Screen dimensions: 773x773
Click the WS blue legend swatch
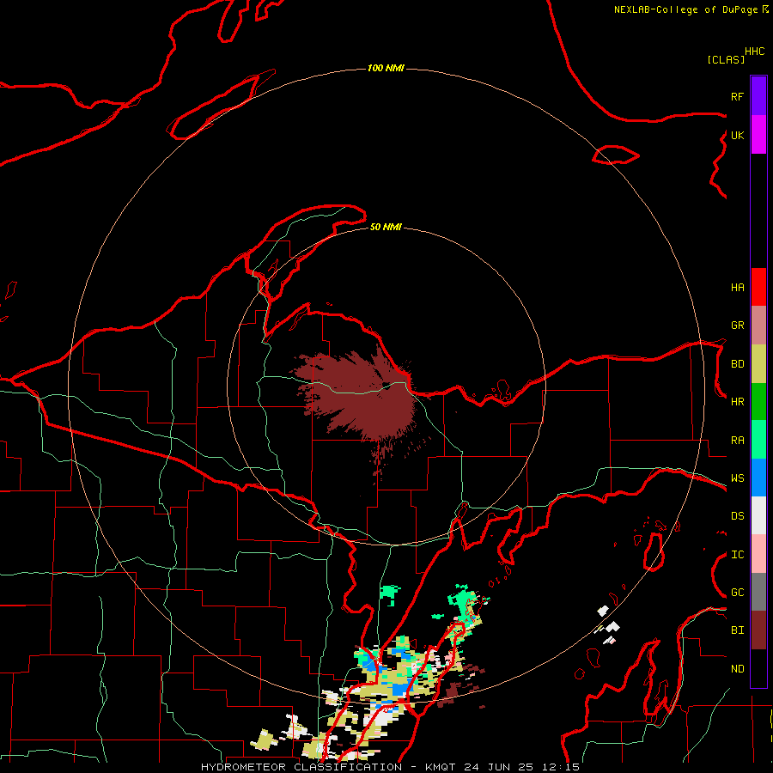[x=758, y=478]
